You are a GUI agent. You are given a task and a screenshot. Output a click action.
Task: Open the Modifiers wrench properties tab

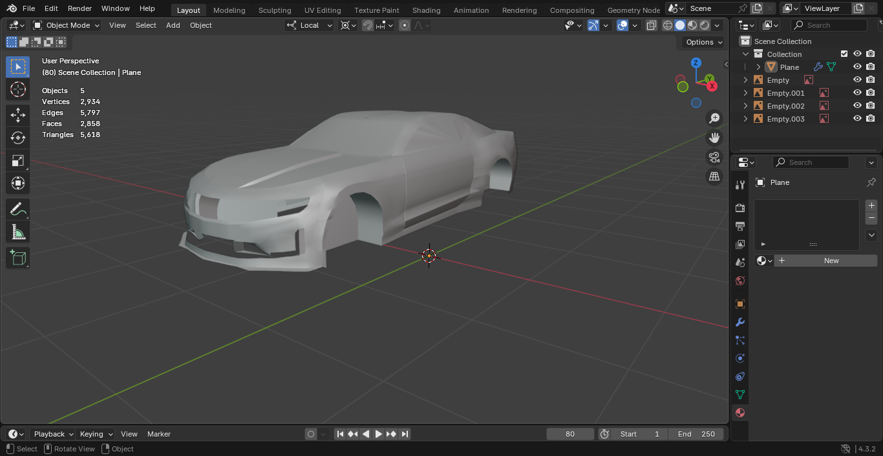click(x=740, y=322)
